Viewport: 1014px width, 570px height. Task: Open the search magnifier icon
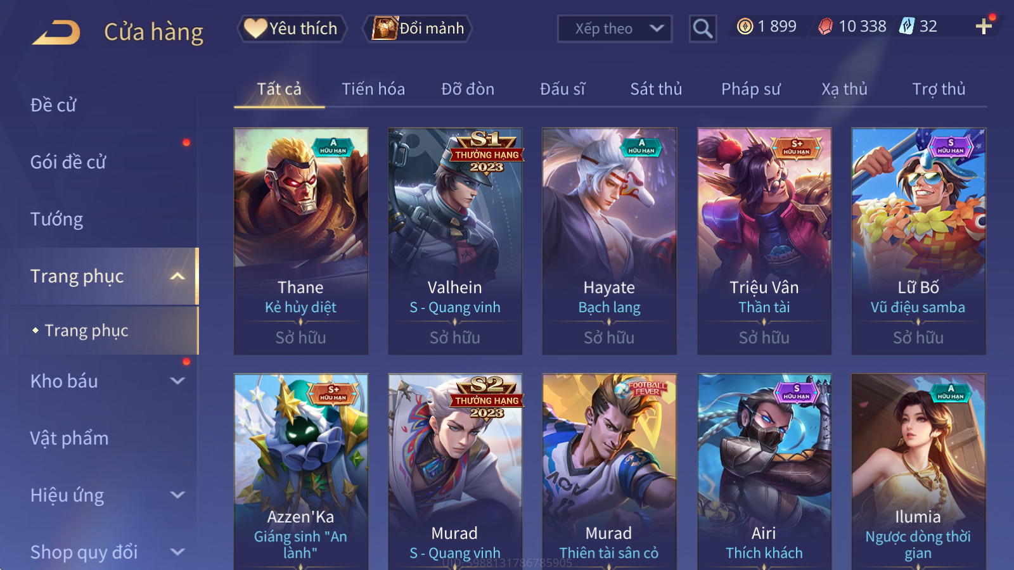703,28
